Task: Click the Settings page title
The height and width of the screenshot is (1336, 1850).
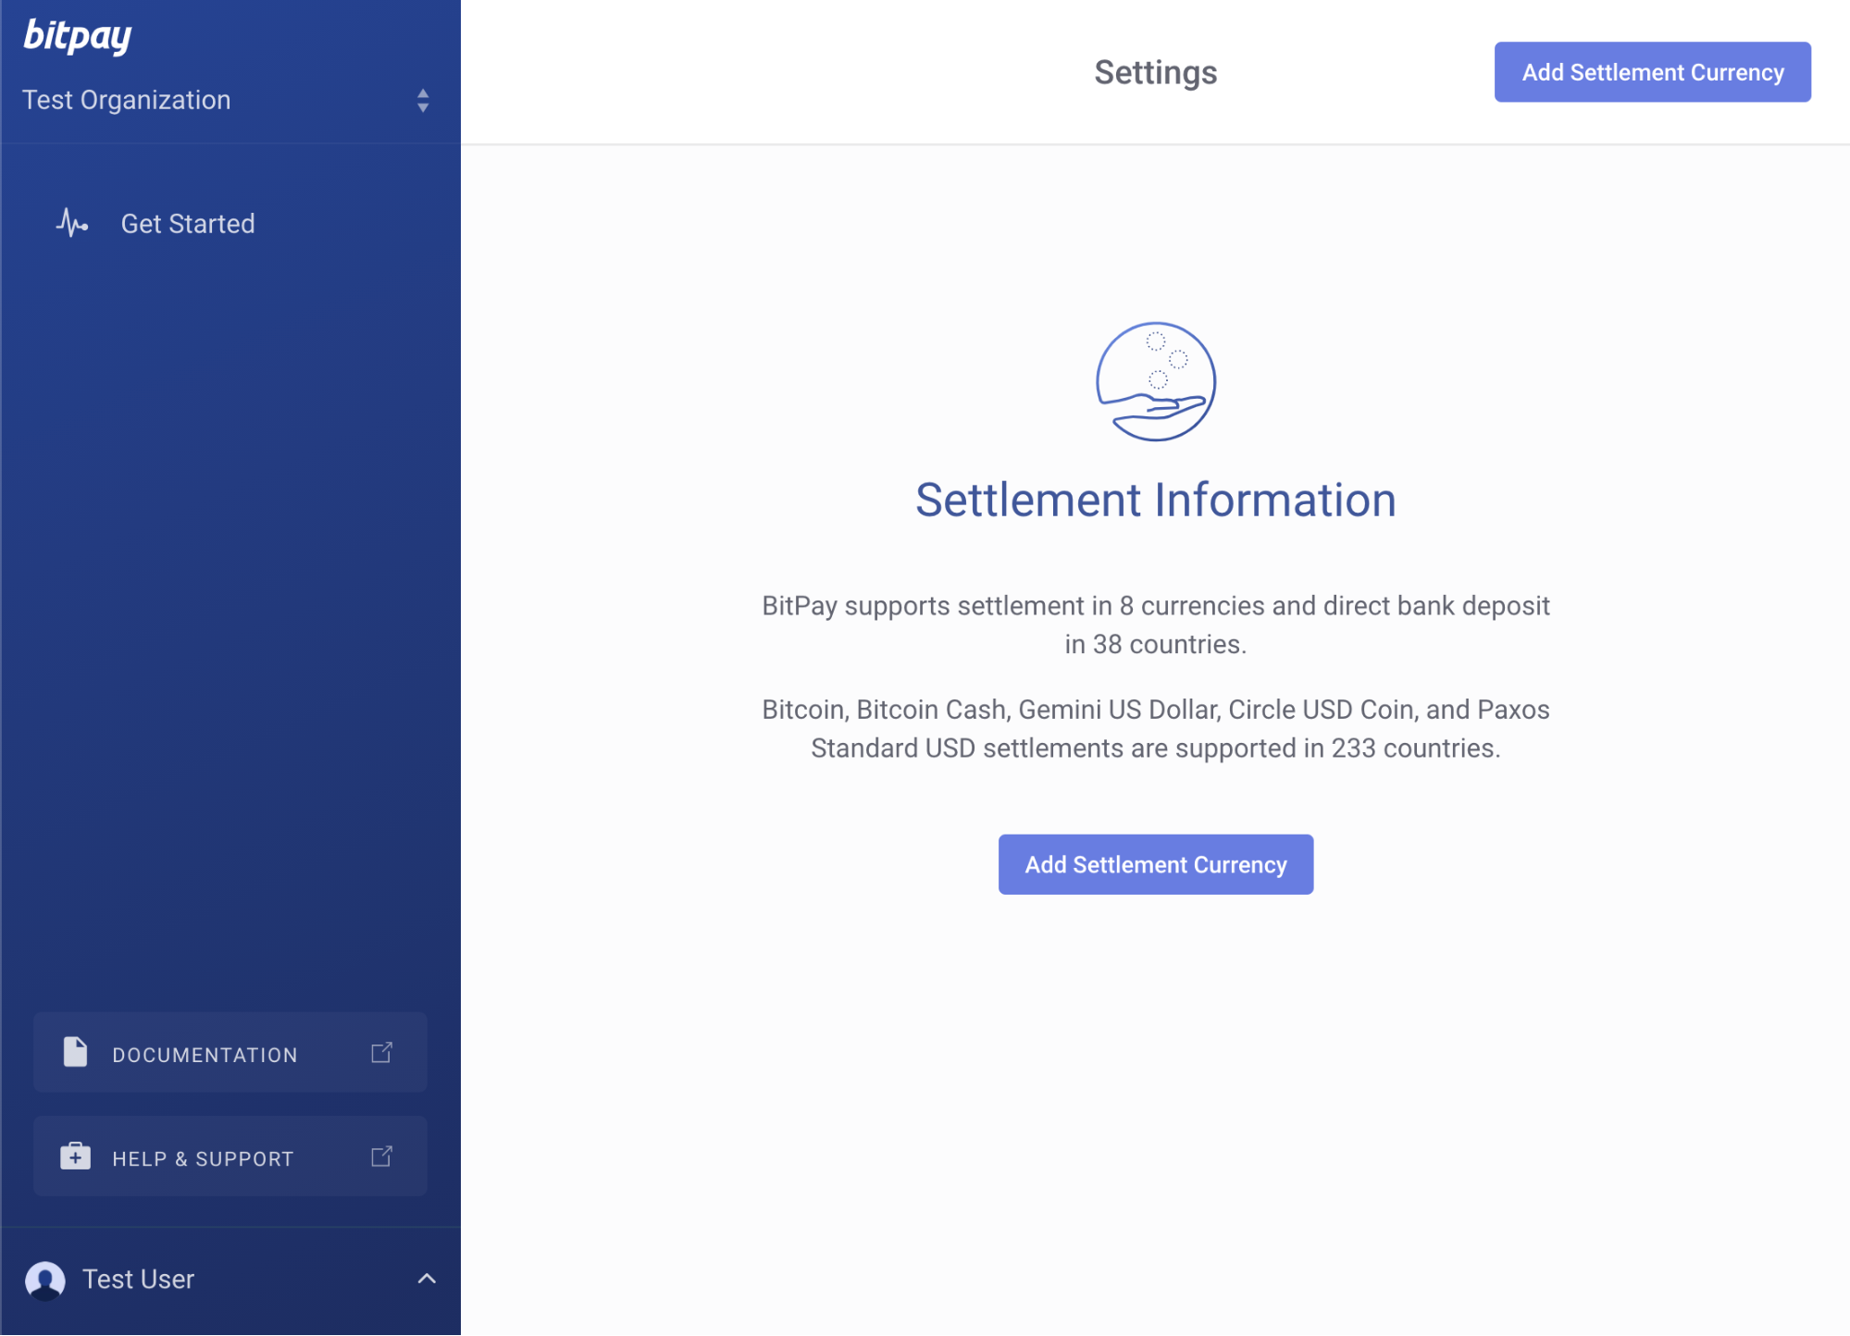Action: click(x=1156, y=72)
